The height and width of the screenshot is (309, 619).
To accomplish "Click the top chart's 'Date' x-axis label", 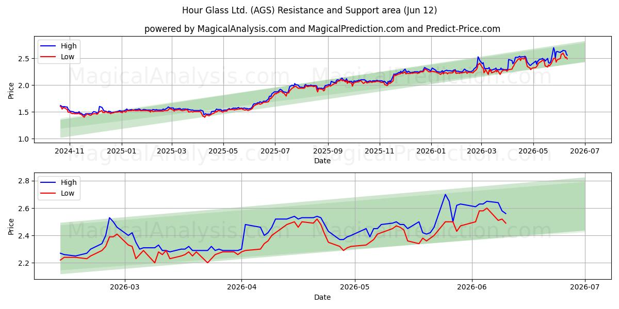I will (322, 161).
